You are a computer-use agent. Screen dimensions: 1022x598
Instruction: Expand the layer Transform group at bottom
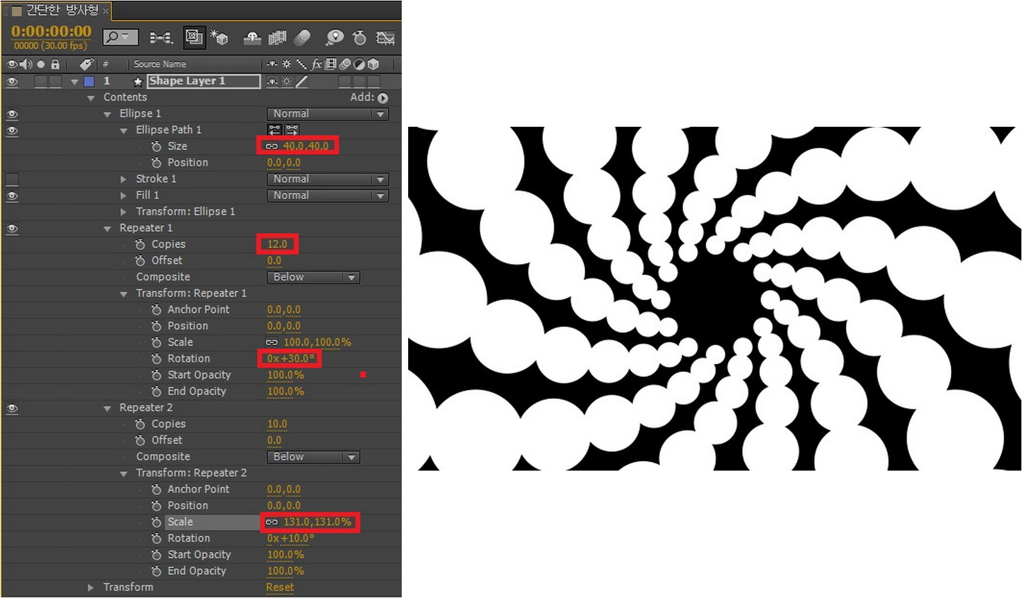(91, 587)
